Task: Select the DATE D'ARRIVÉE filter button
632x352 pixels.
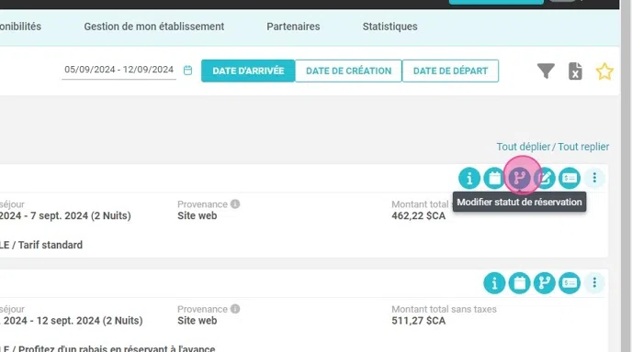Action: point(248,71)
